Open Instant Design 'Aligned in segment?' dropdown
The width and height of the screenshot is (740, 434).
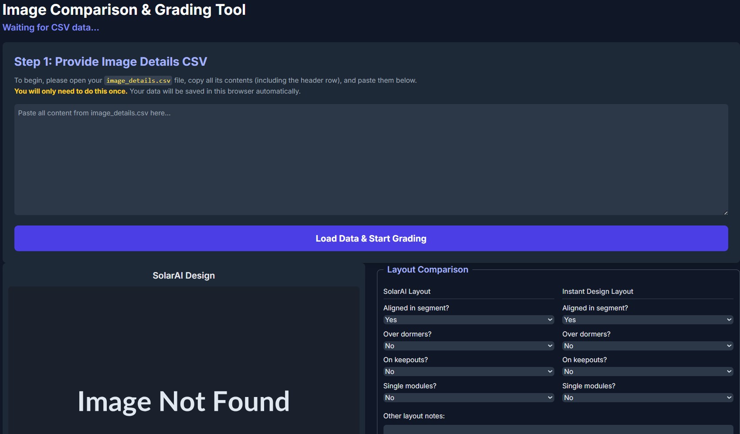pos(647,320)
